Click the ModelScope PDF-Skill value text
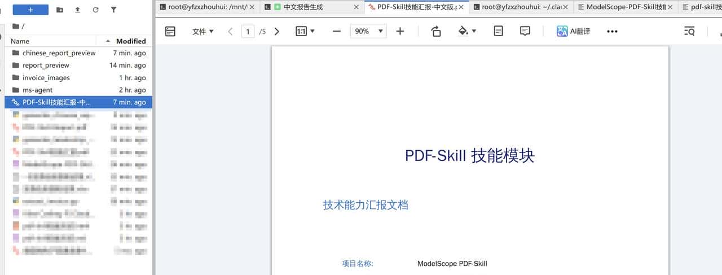722x275 pixels. pos(452,264)
